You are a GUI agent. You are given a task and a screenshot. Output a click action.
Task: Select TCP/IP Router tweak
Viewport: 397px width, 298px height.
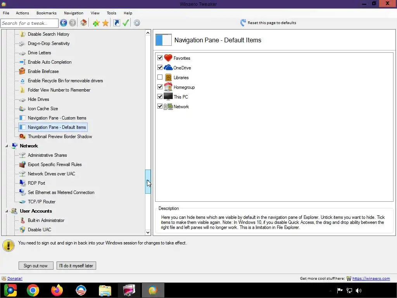(x=41, y=202)
